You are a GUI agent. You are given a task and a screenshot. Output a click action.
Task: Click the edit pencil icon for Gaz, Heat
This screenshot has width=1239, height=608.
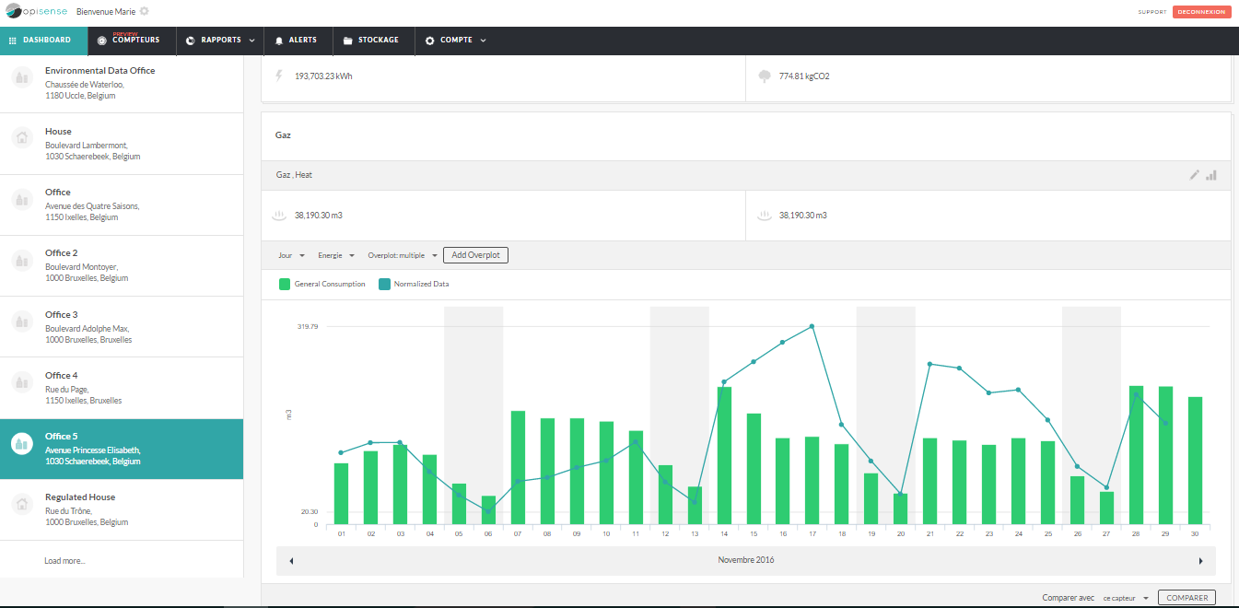click(1195, 174)
